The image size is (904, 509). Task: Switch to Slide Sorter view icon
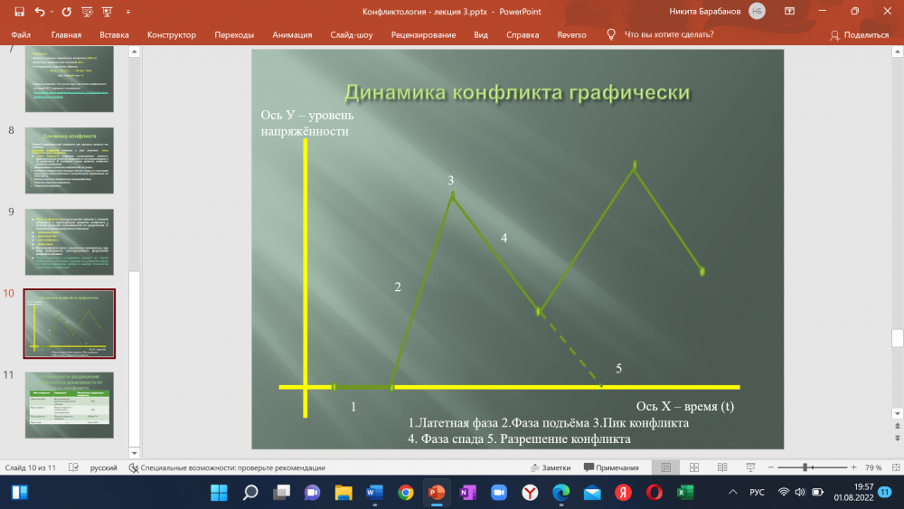[694, 467]
